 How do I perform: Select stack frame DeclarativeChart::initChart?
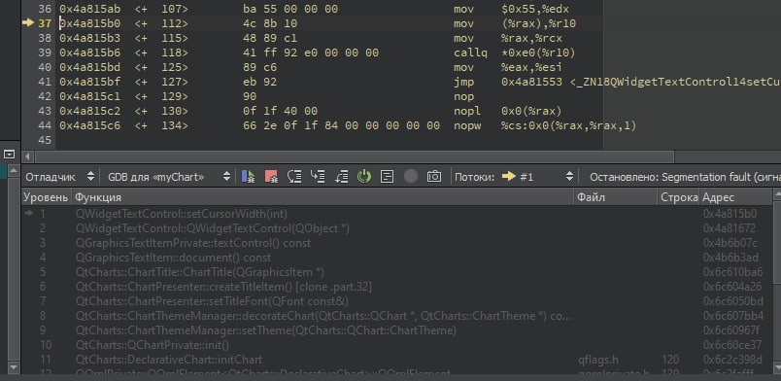point(396,360)
